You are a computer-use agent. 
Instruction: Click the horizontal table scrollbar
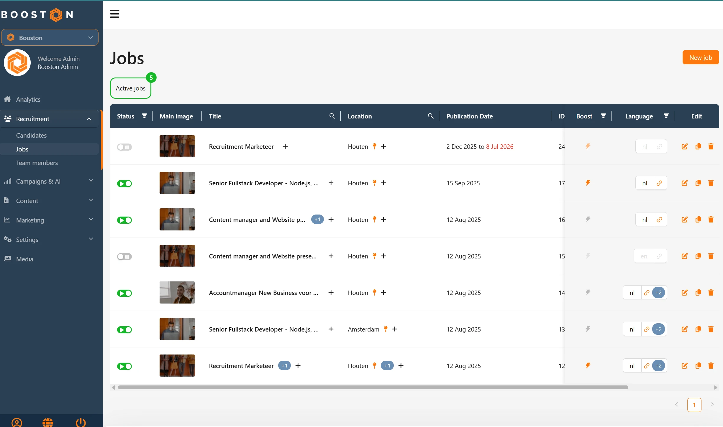(373, 387)
